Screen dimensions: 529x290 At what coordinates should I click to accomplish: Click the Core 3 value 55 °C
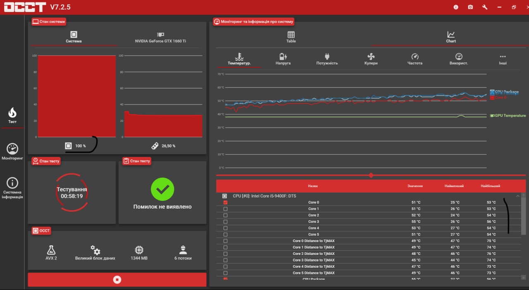(x=416, y=222)
